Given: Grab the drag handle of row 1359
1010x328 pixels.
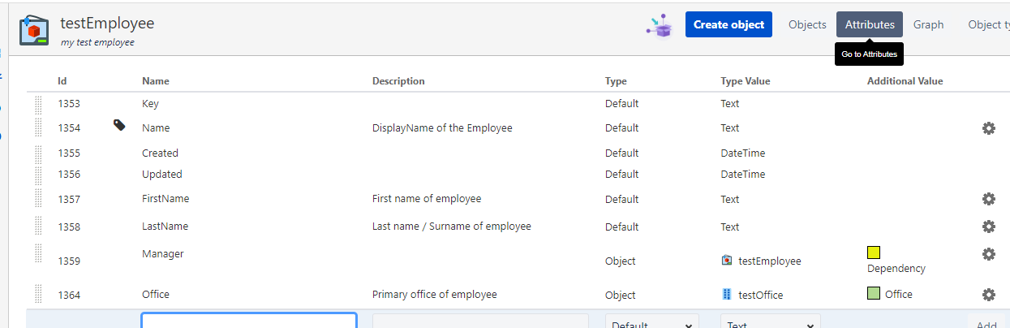Looking at the screenshot, I should click(38, 252).
